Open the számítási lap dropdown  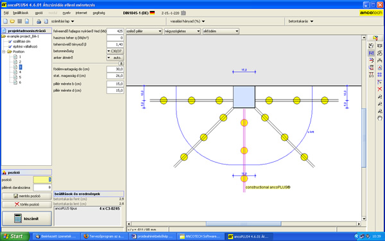pyautogui.click(x=62, y=21)
